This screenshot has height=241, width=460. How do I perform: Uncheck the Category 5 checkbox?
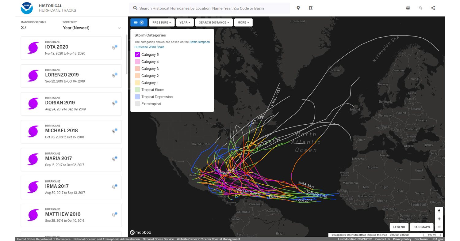pyautogui.click(x=137, y=55)
